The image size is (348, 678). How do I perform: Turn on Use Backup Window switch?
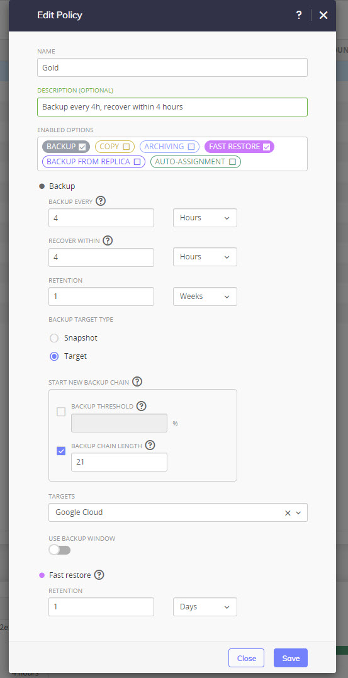(60, 550)
